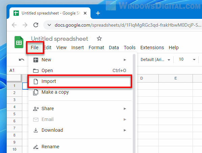Reload the page with refresh icon
Image resolution: width=202 pixels, height=153 pixels.
36,25
